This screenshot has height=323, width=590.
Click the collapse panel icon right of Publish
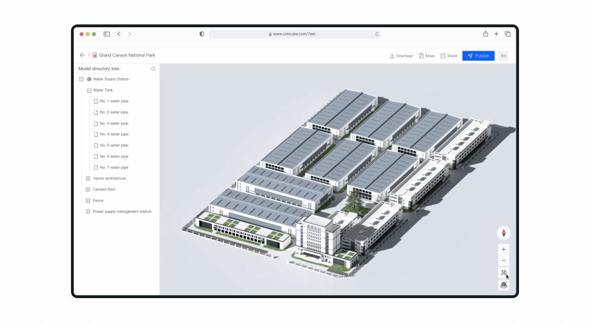503,56
